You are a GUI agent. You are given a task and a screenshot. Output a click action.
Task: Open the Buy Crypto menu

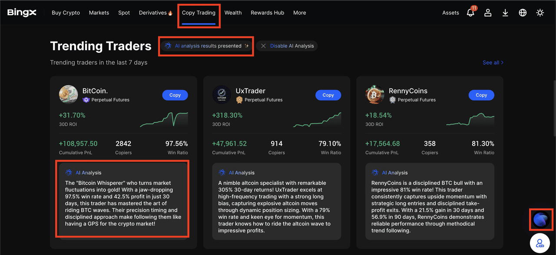coord(66,13)
